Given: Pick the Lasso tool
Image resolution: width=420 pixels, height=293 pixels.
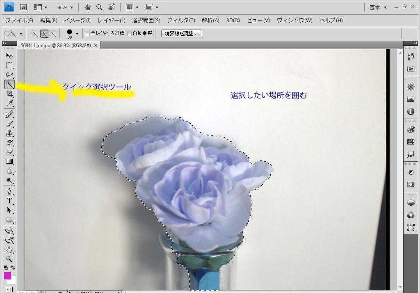Looking at the screenshot, I should pyautogui.click(x=9, y=75).
